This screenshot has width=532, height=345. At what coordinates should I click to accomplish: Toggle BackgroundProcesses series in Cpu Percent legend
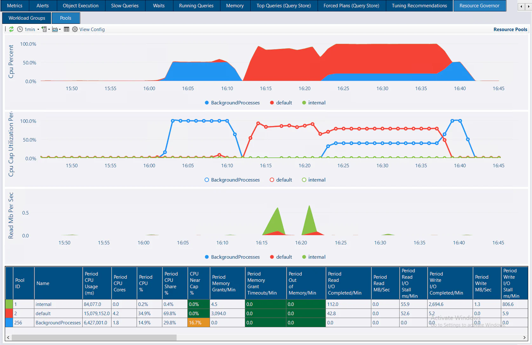point(232,103)
